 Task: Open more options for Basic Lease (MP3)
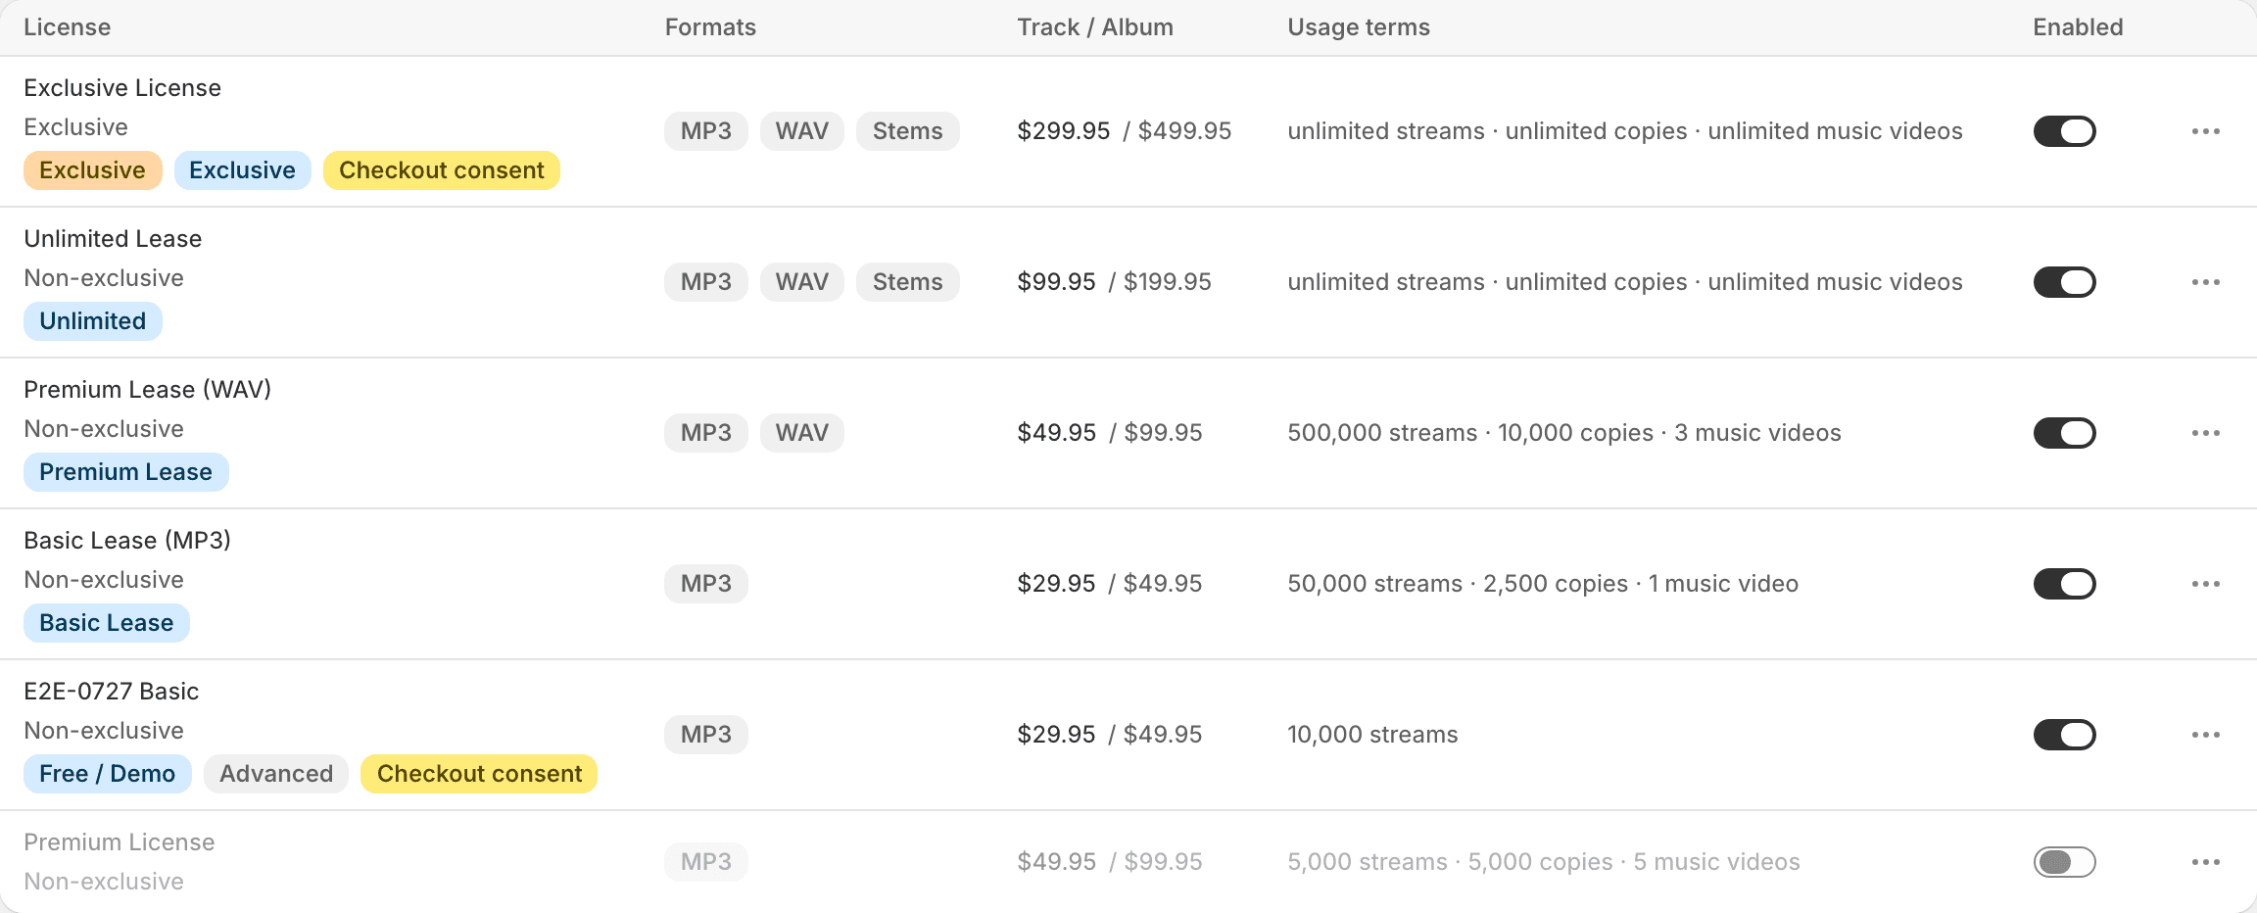click(x=2205, y=584)
